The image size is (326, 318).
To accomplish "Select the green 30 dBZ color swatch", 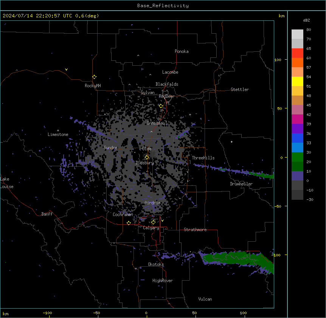I will (297, 157).
